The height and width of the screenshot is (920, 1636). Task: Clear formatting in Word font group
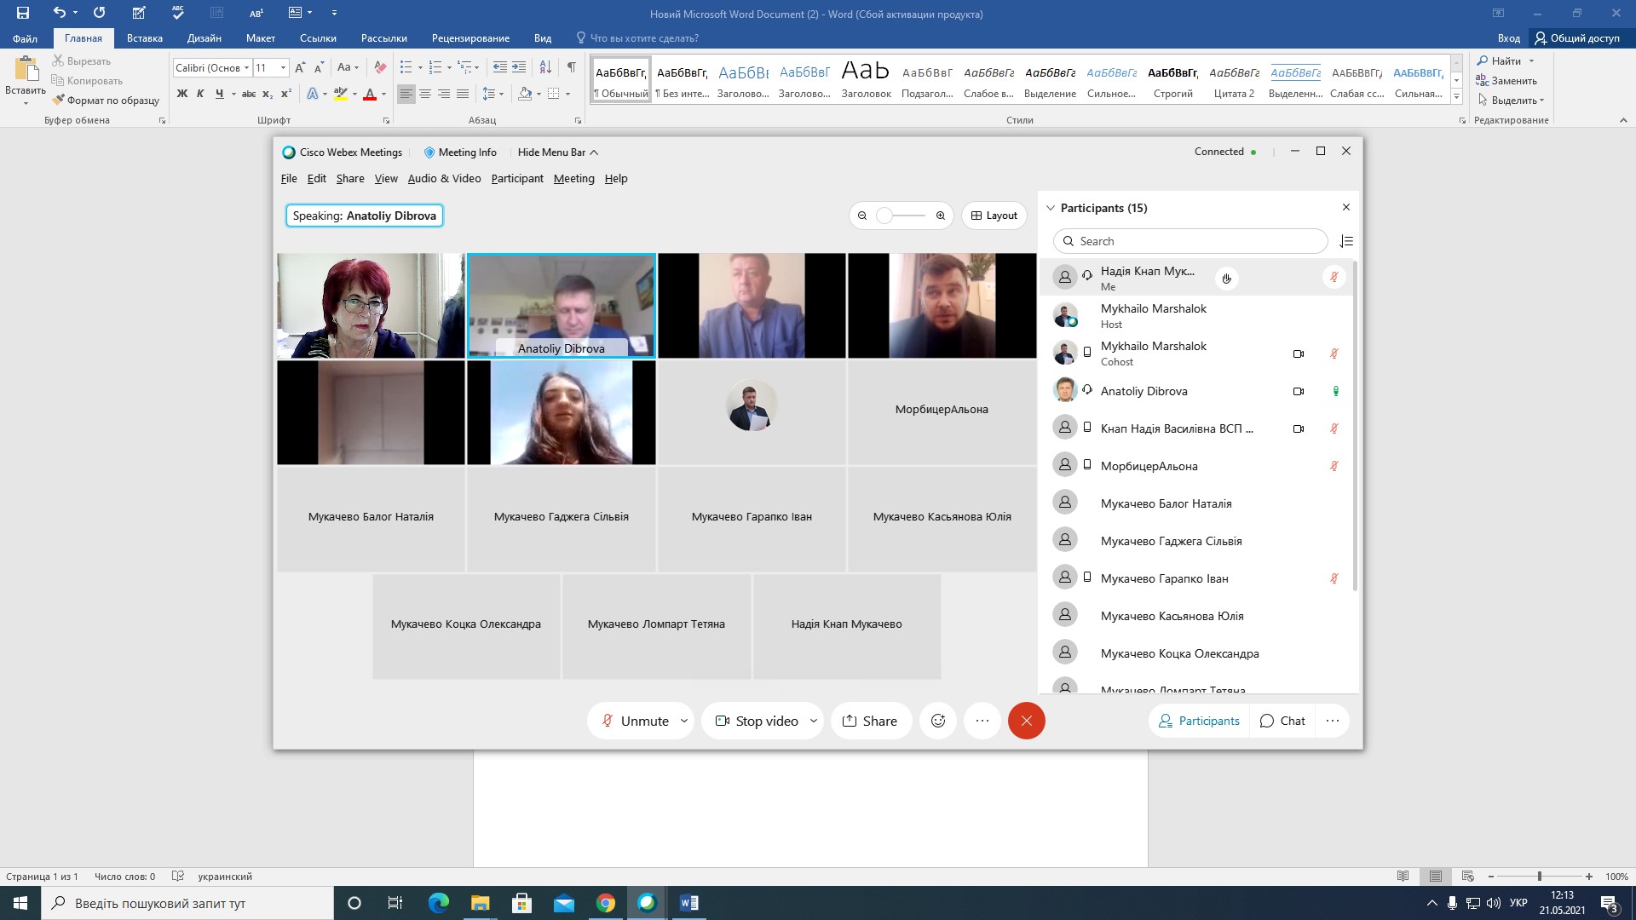380,67
